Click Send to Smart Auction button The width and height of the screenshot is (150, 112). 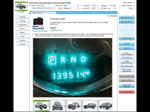point(127,76)
